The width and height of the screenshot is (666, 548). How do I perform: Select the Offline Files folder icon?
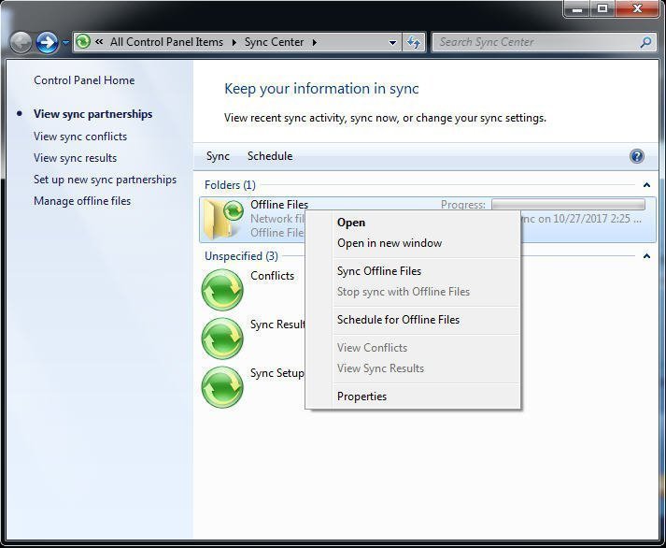pos(223,219)
